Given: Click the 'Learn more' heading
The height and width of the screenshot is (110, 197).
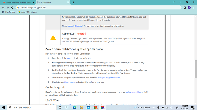Looking at the screenshot, I should [x=52, y=100].
